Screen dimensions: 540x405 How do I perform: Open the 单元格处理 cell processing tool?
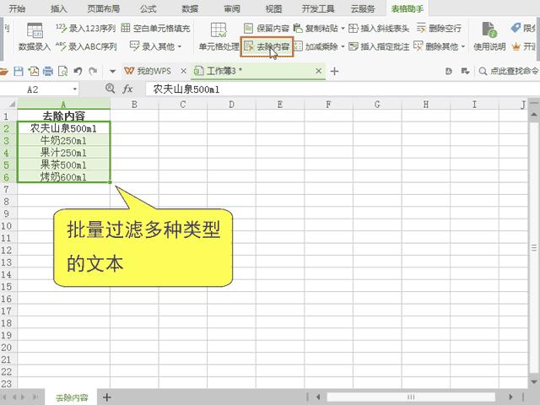pos(219,37)
